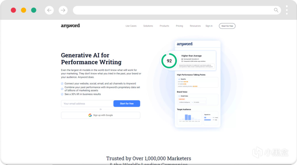
Task: Click the green 92 score circle
Action: coord(169,61)
